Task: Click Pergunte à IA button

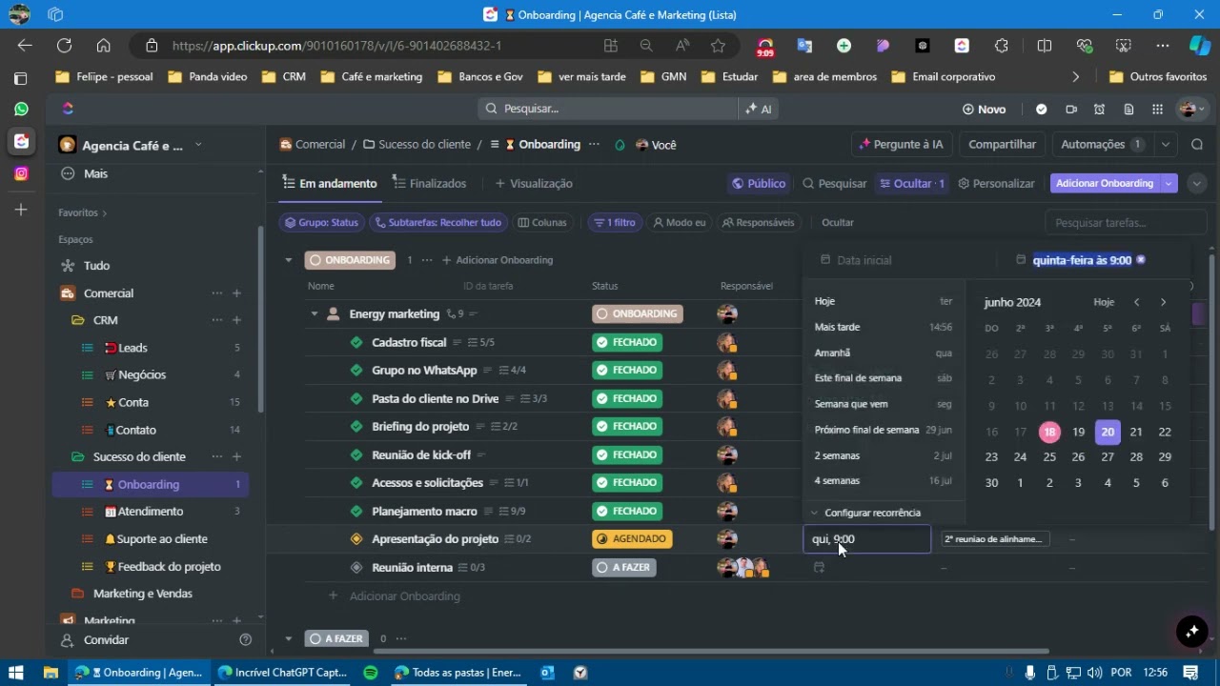Action: coord(901,145)
